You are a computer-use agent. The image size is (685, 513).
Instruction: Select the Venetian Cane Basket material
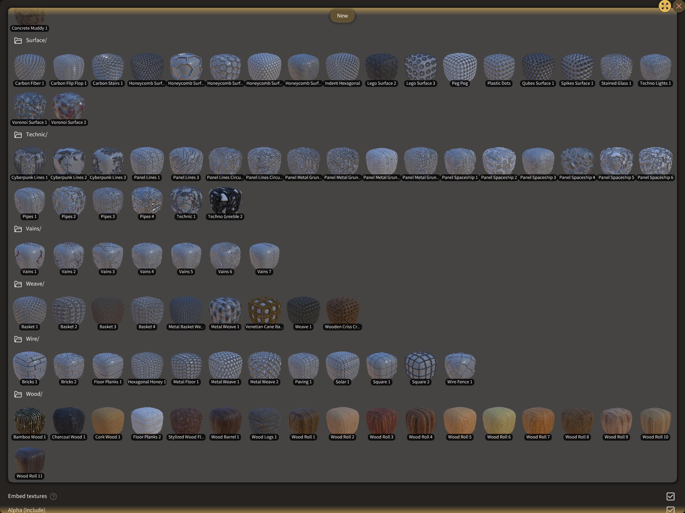coord(264,310)
